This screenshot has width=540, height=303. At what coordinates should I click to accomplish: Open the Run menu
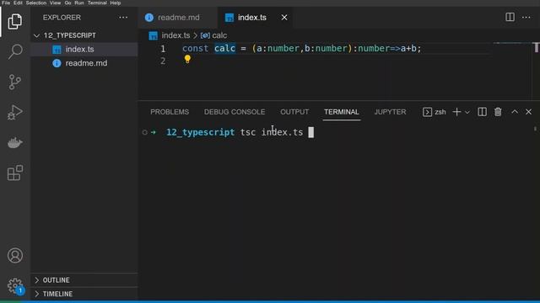coord(79,3)
